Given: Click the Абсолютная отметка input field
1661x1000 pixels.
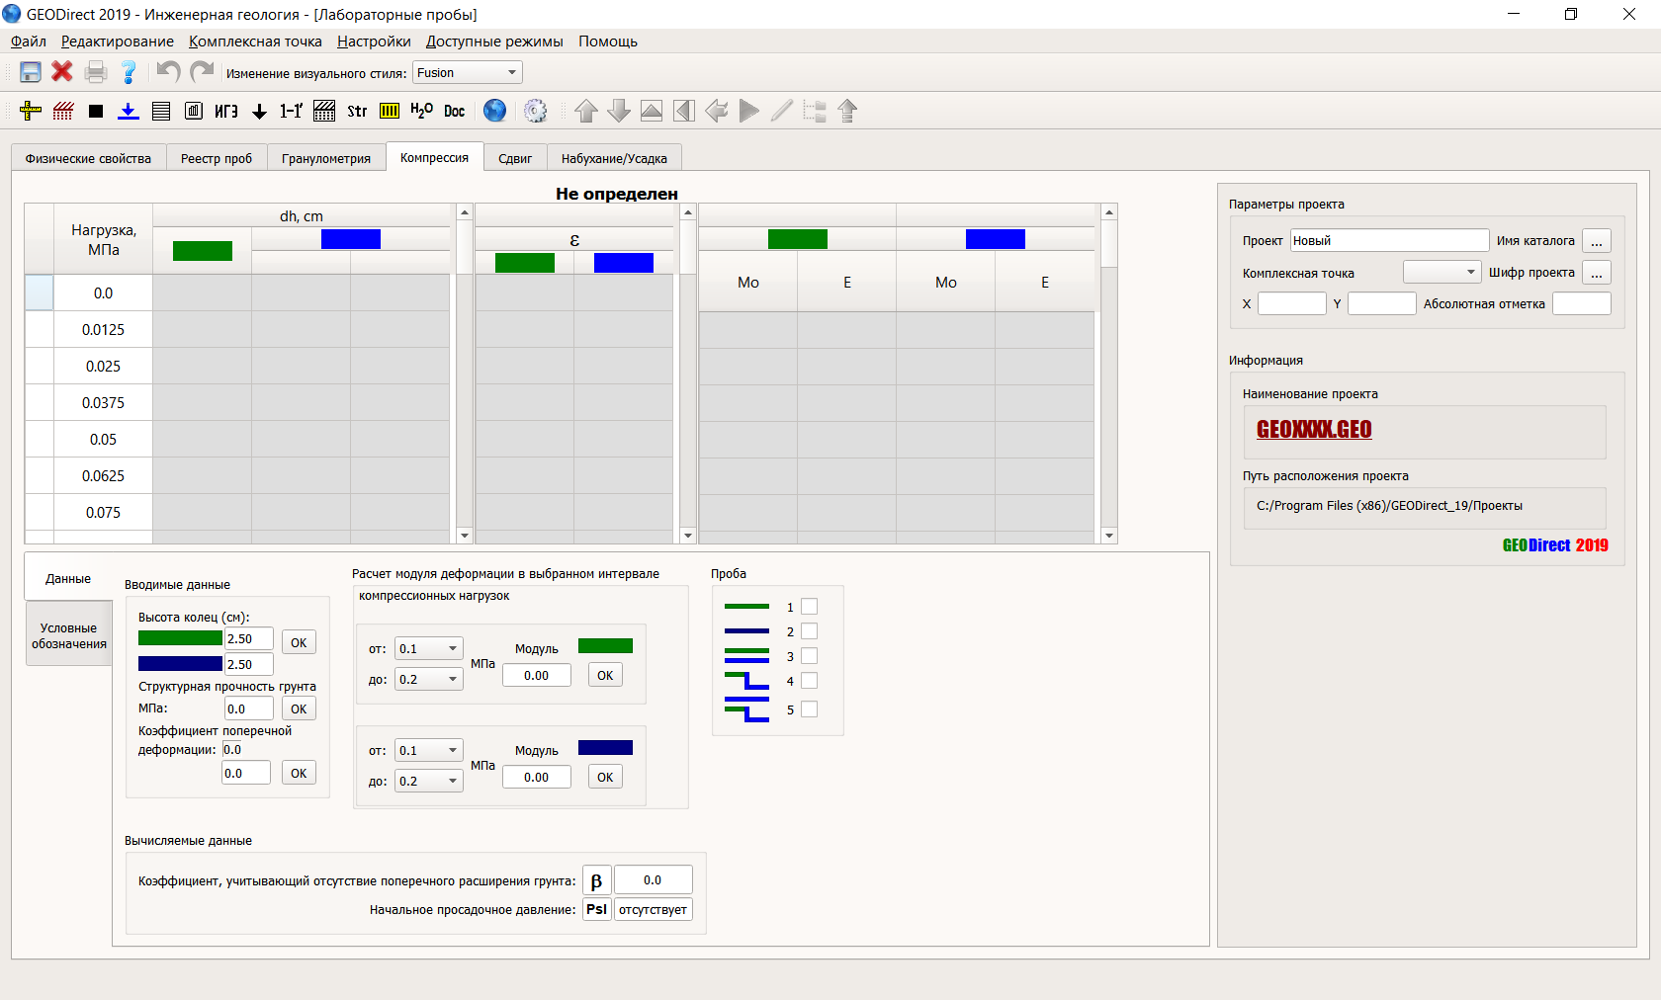Looking at the screenshot, I should click(x=1582, y=303).
